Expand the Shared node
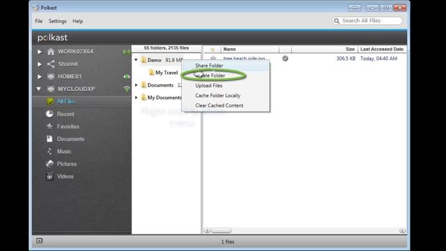Screen dimensions: 446x251 [40, 64]
